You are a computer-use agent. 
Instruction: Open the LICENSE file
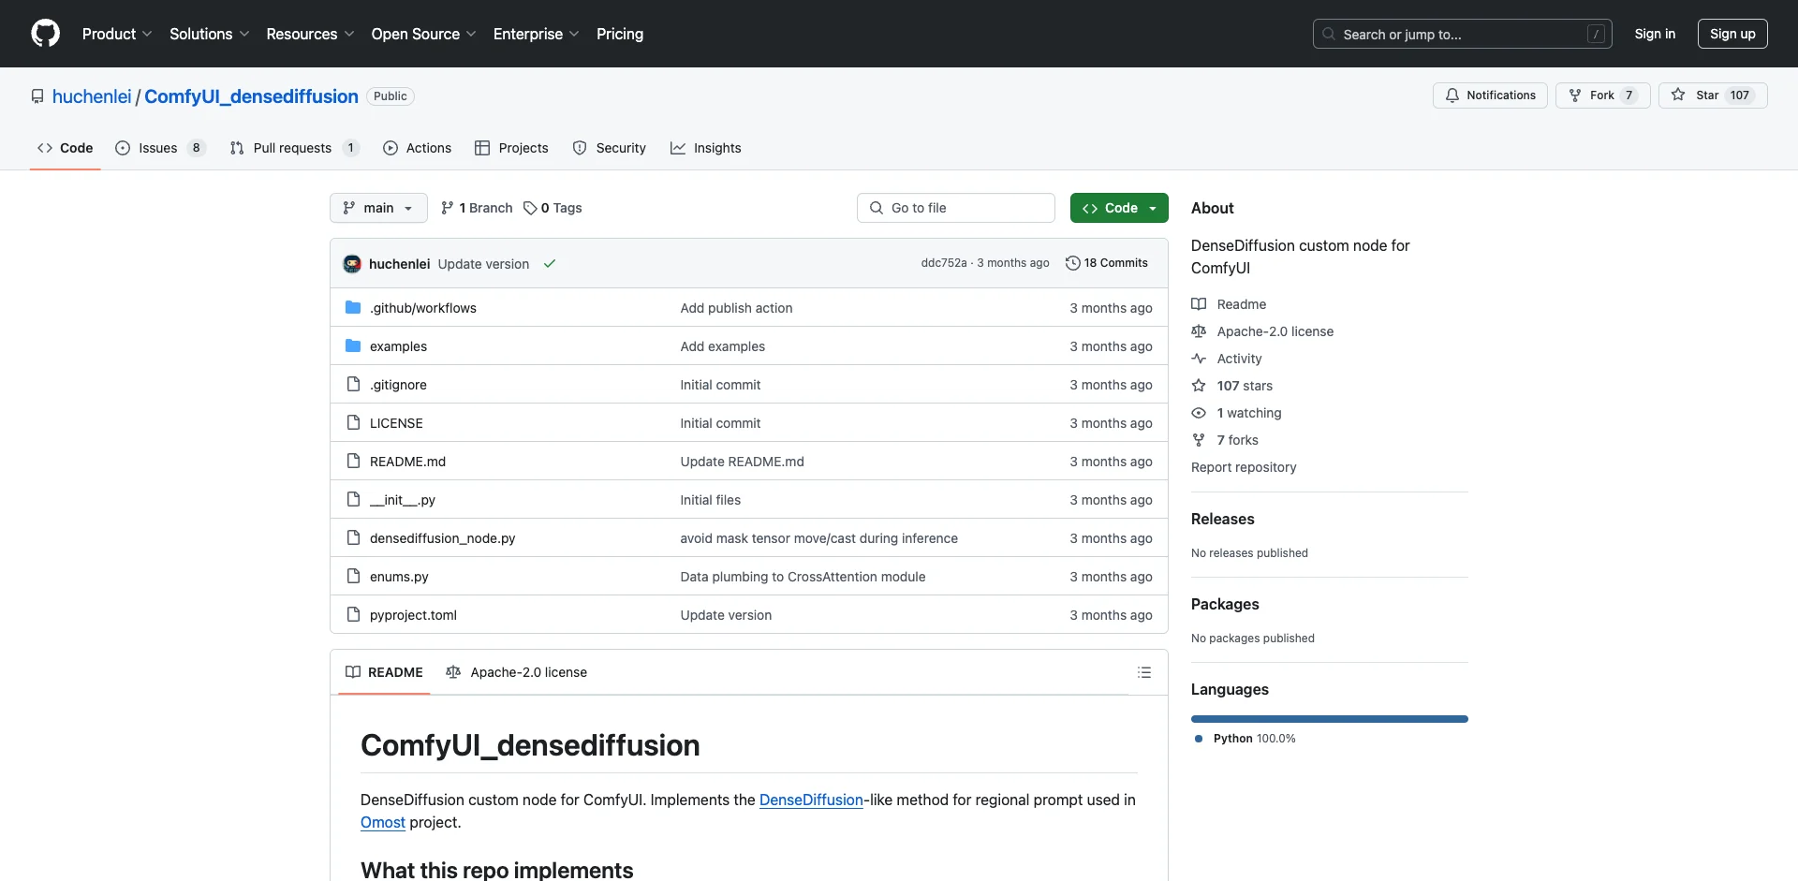click(396, 423)
